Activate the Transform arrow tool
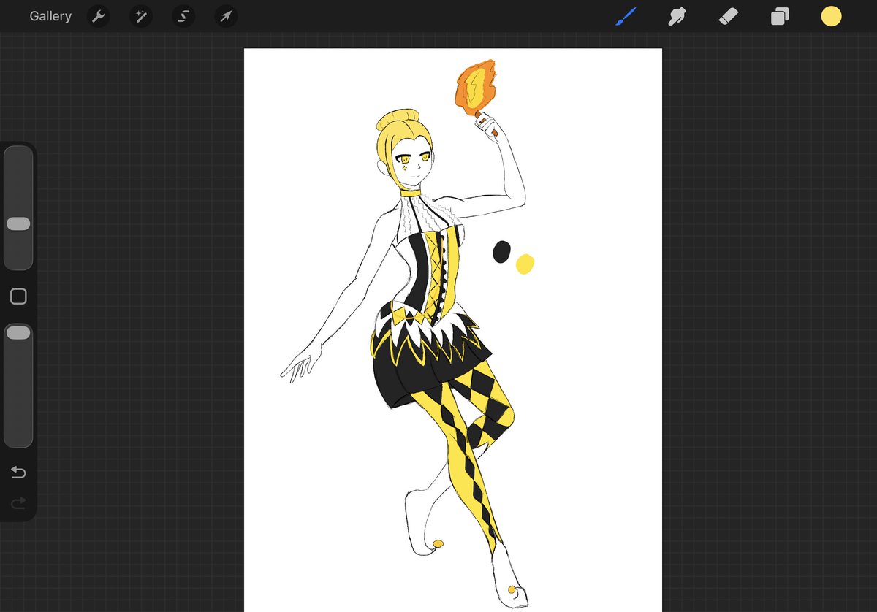The width and height of the screenshot is (877, 612). pos(226,16)
